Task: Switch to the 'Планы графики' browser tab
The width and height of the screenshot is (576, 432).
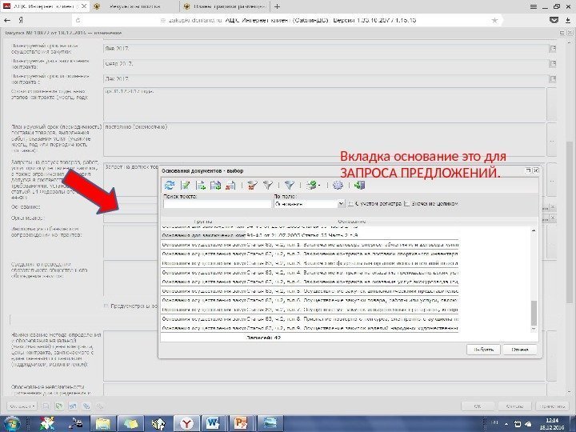Action: tap(225, 6)
